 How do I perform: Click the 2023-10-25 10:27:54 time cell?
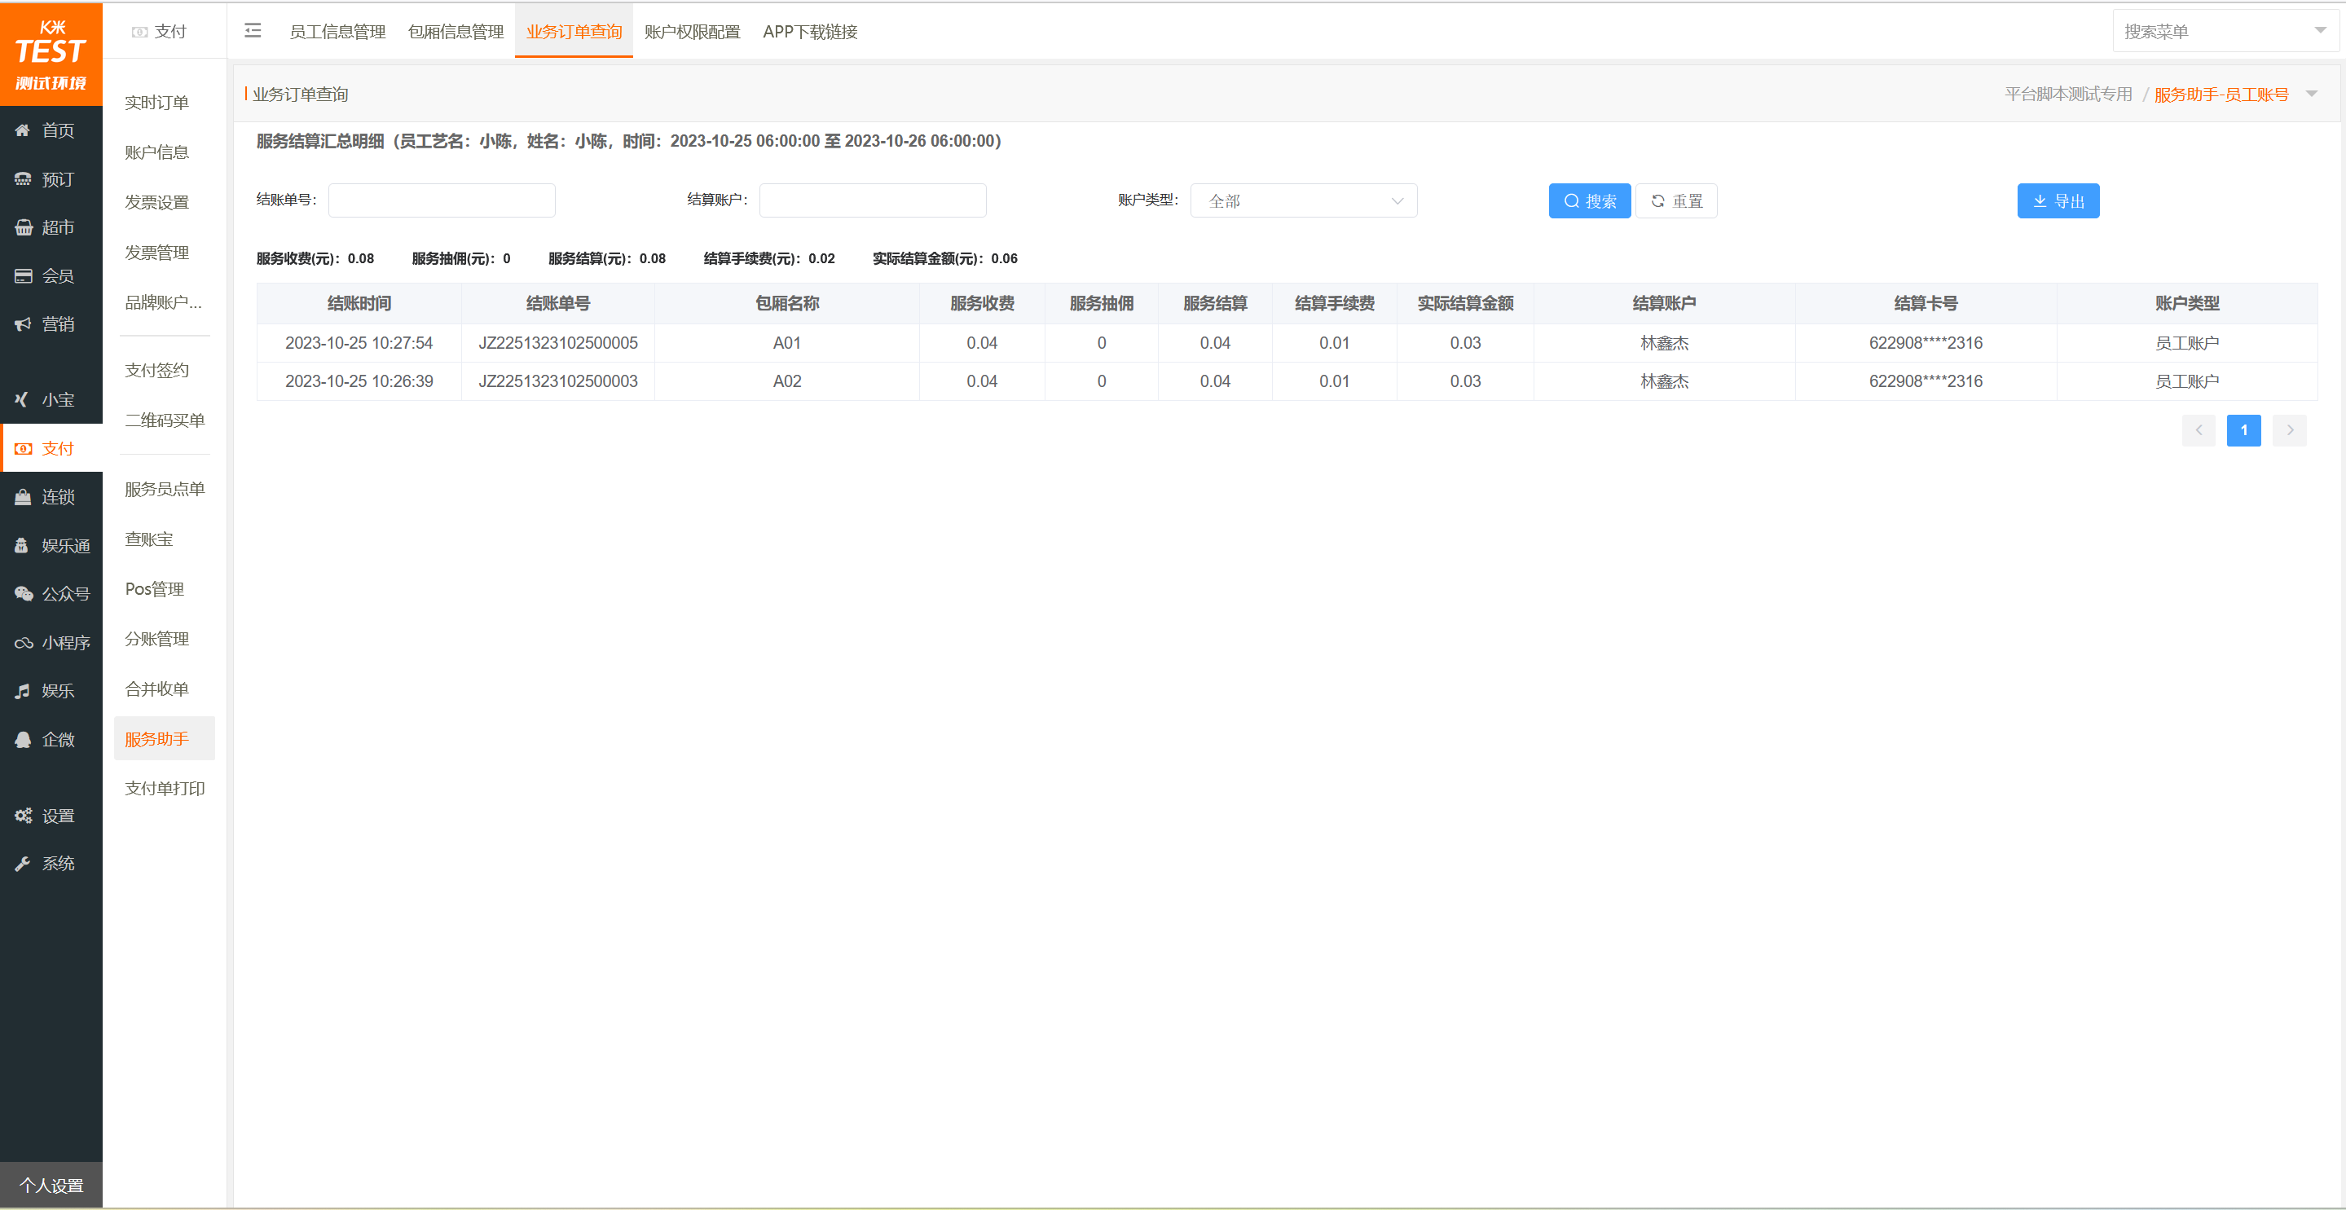coord(359,343)
